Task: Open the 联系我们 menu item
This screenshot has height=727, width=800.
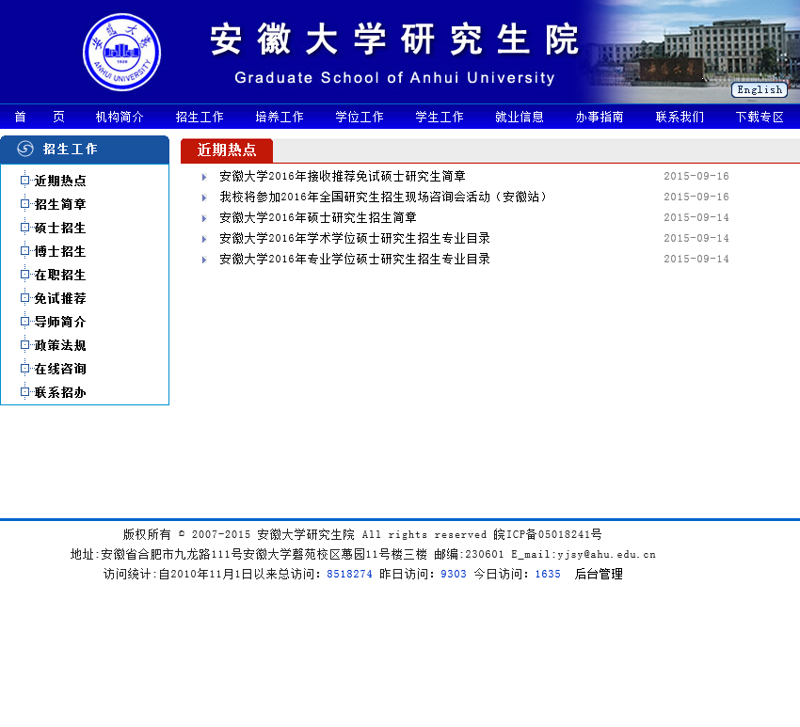Action: click(680, 117)
